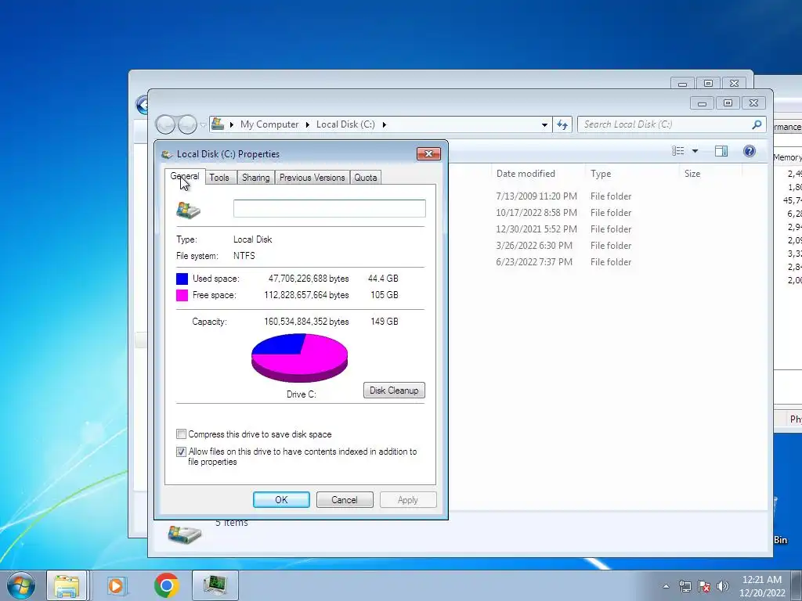The image size is (802, 601).
Task: Open Explorer help icon
Action: 750,151
